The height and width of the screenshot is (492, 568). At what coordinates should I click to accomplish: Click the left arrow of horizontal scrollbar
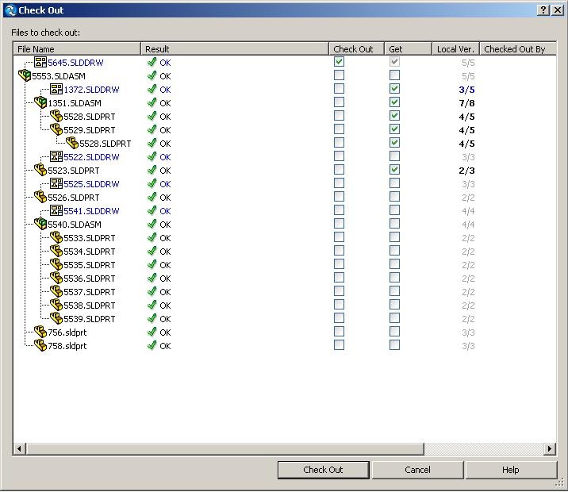pos(19,449)
